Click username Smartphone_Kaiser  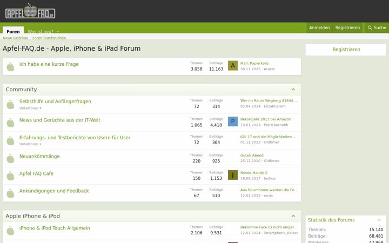(x=281, y=233)
